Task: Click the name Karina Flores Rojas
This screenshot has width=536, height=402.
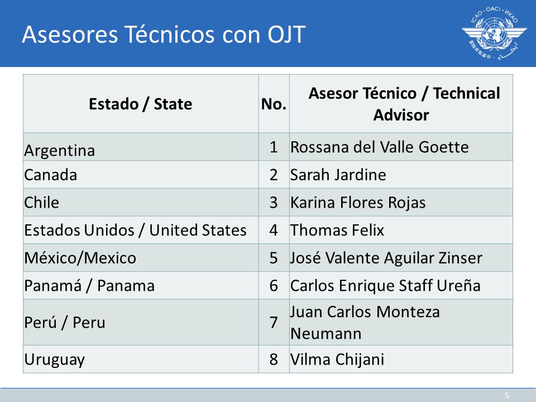Action: 358,203
